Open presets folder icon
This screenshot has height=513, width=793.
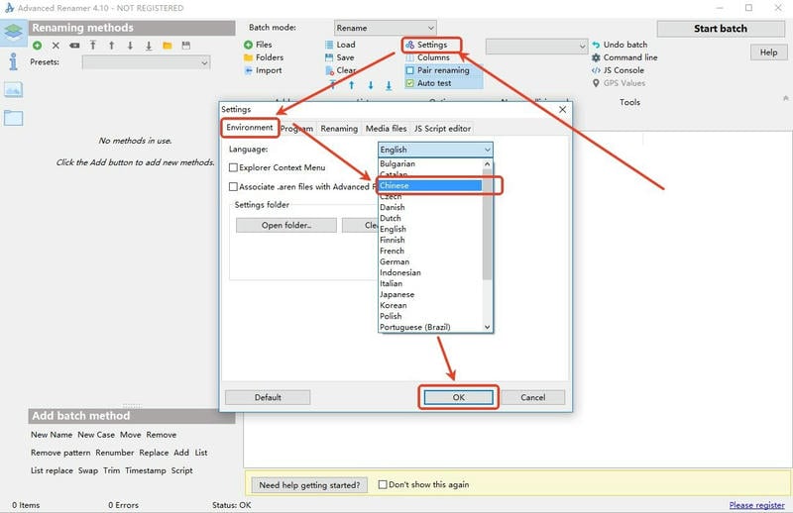click(168, 46)
